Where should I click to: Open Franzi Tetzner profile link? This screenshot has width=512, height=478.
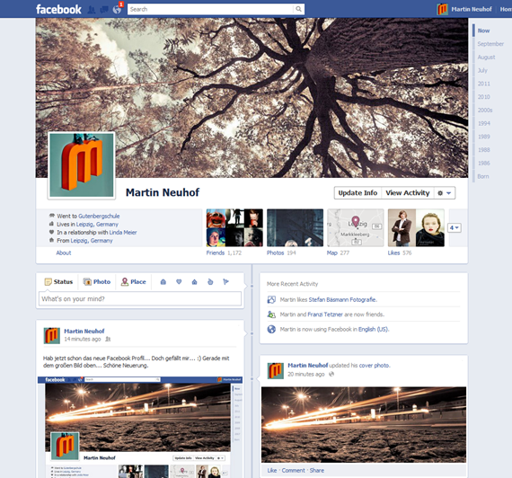pyautogui.click(x=325, y=314)
